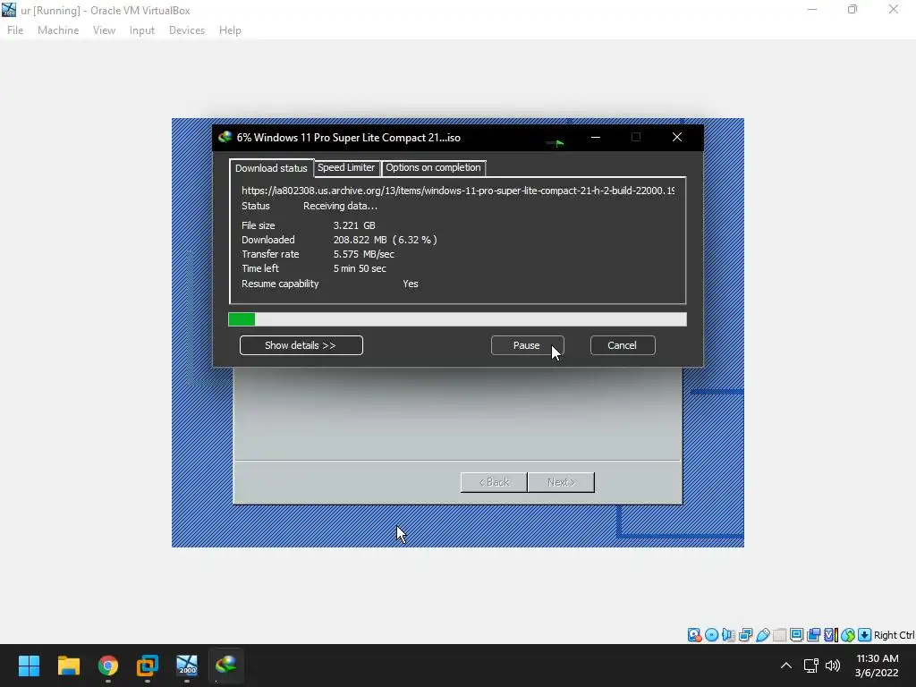Click the network adapter status icon
The image size is (916, 687).
click(x=745, y=635)
